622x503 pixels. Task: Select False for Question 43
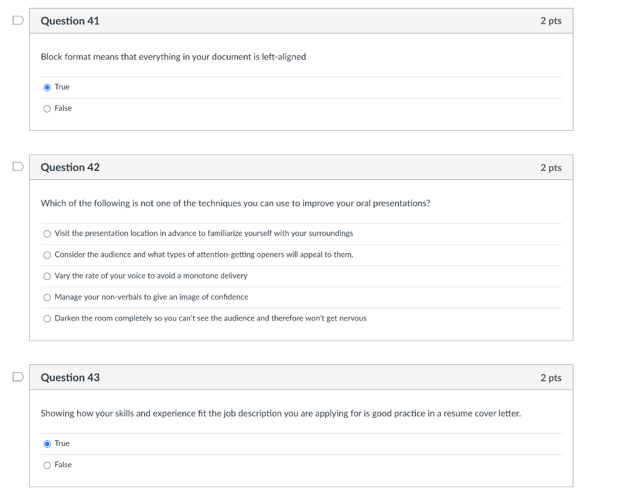tap(47, 465)
